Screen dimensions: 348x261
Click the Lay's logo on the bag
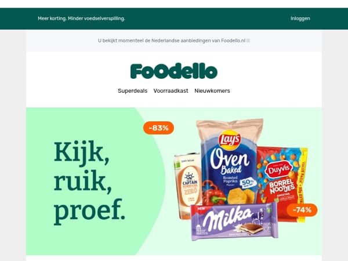tap(230, 140)
